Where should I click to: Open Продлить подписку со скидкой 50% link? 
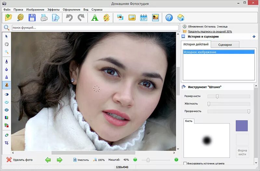[210, 31]
